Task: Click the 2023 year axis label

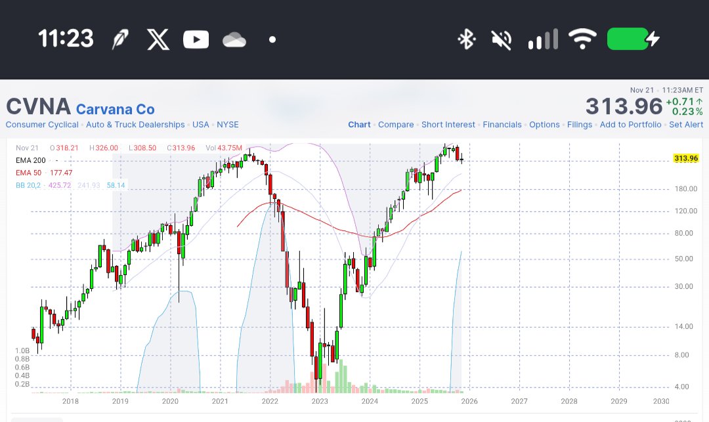Action: (x=320, y=401)
